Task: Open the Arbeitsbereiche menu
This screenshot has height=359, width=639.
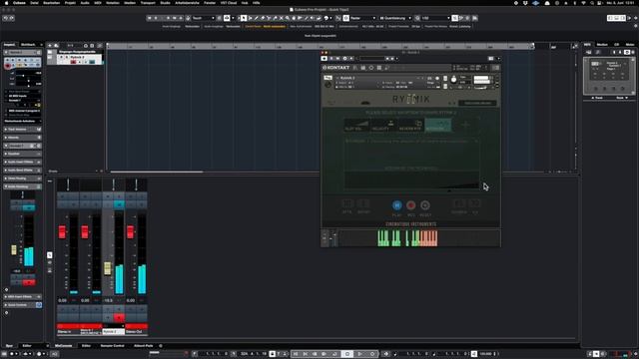Action: 187,3
